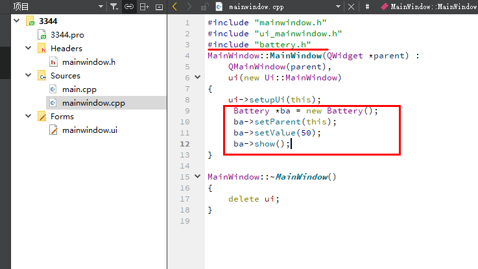Collapse the 3344 project tree node
Screen dimensions: 478x269
coord(16,21)
